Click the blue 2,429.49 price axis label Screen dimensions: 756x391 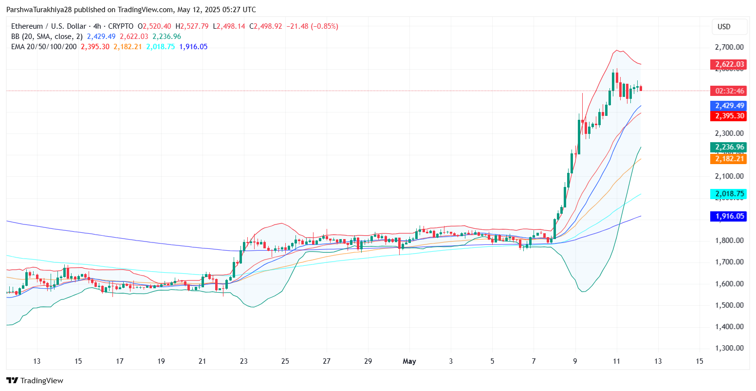click(x=729, y=106)
